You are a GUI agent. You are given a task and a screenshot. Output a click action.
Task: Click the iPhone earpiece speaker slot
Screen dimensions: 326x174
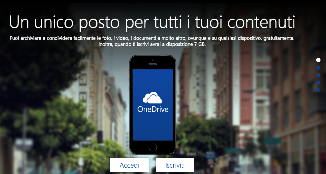tap(153, 64)
